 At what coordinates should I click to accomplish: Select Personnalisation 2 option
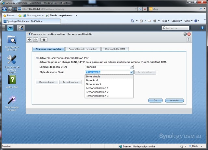point(109,92)
